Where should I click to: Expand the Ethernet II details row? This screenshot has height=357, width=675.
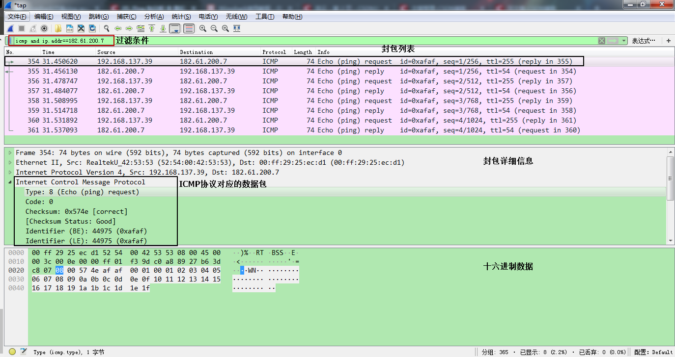pos(9,162)
